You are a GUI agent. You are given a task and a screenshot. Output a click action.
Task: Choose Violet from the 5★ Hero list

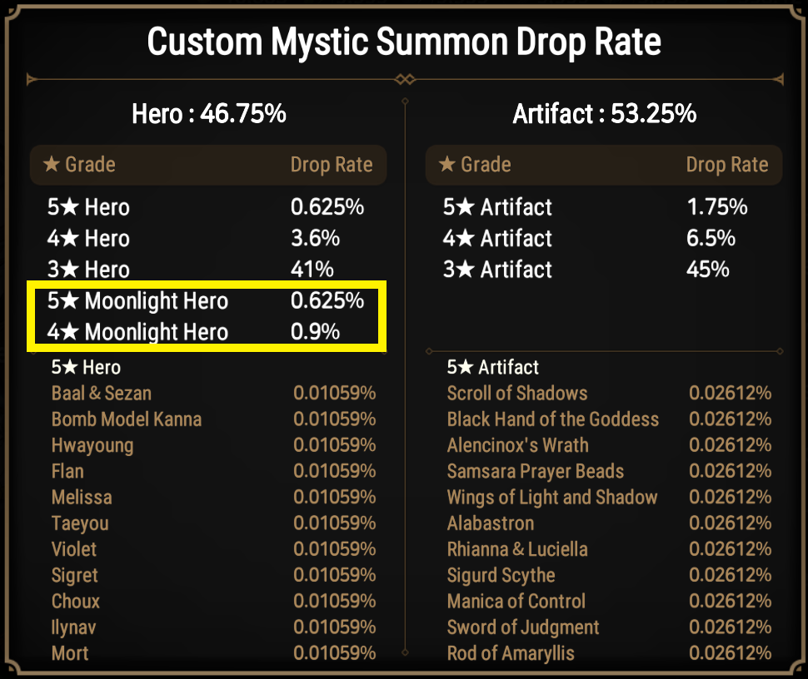point(73,549)
